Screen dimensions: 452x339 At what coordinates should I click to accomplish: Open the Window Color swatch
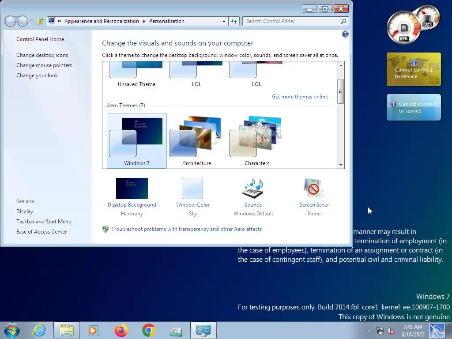tap(192, 188)
